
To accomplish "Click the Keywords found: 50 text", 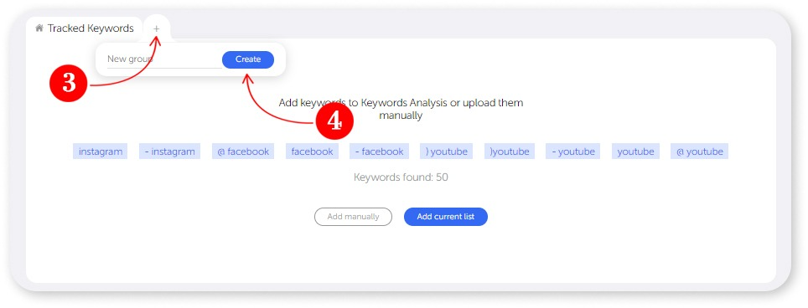I will pos(401,177).
